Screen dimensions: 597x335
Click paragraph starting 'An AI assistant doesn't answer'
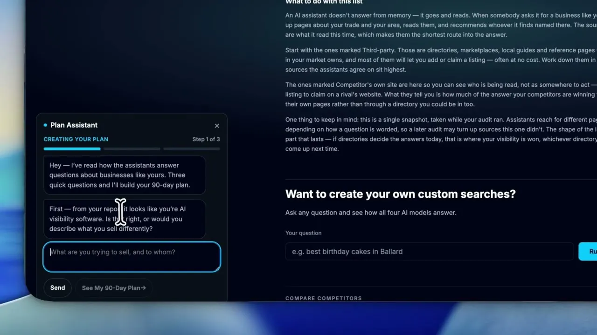click(x=441, y=25)
